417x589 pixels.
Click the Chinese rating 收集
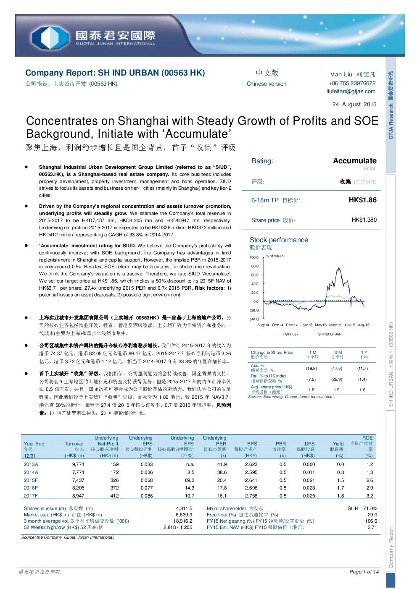tap(345, 182)
